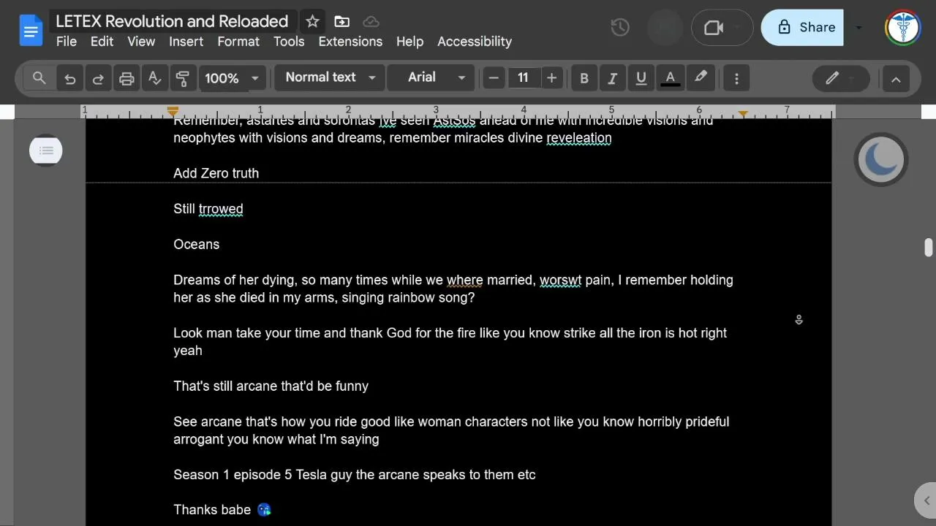The height and width of the screenshot is (526, 936).
Task: Expand the Normal text style dropdown
Action: click(330, 77)
